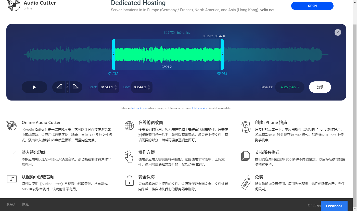Viewport: 357px width, 211px height.
Task: Open the Auto (flac) format dropdown
Action: [x=290, y=87]
